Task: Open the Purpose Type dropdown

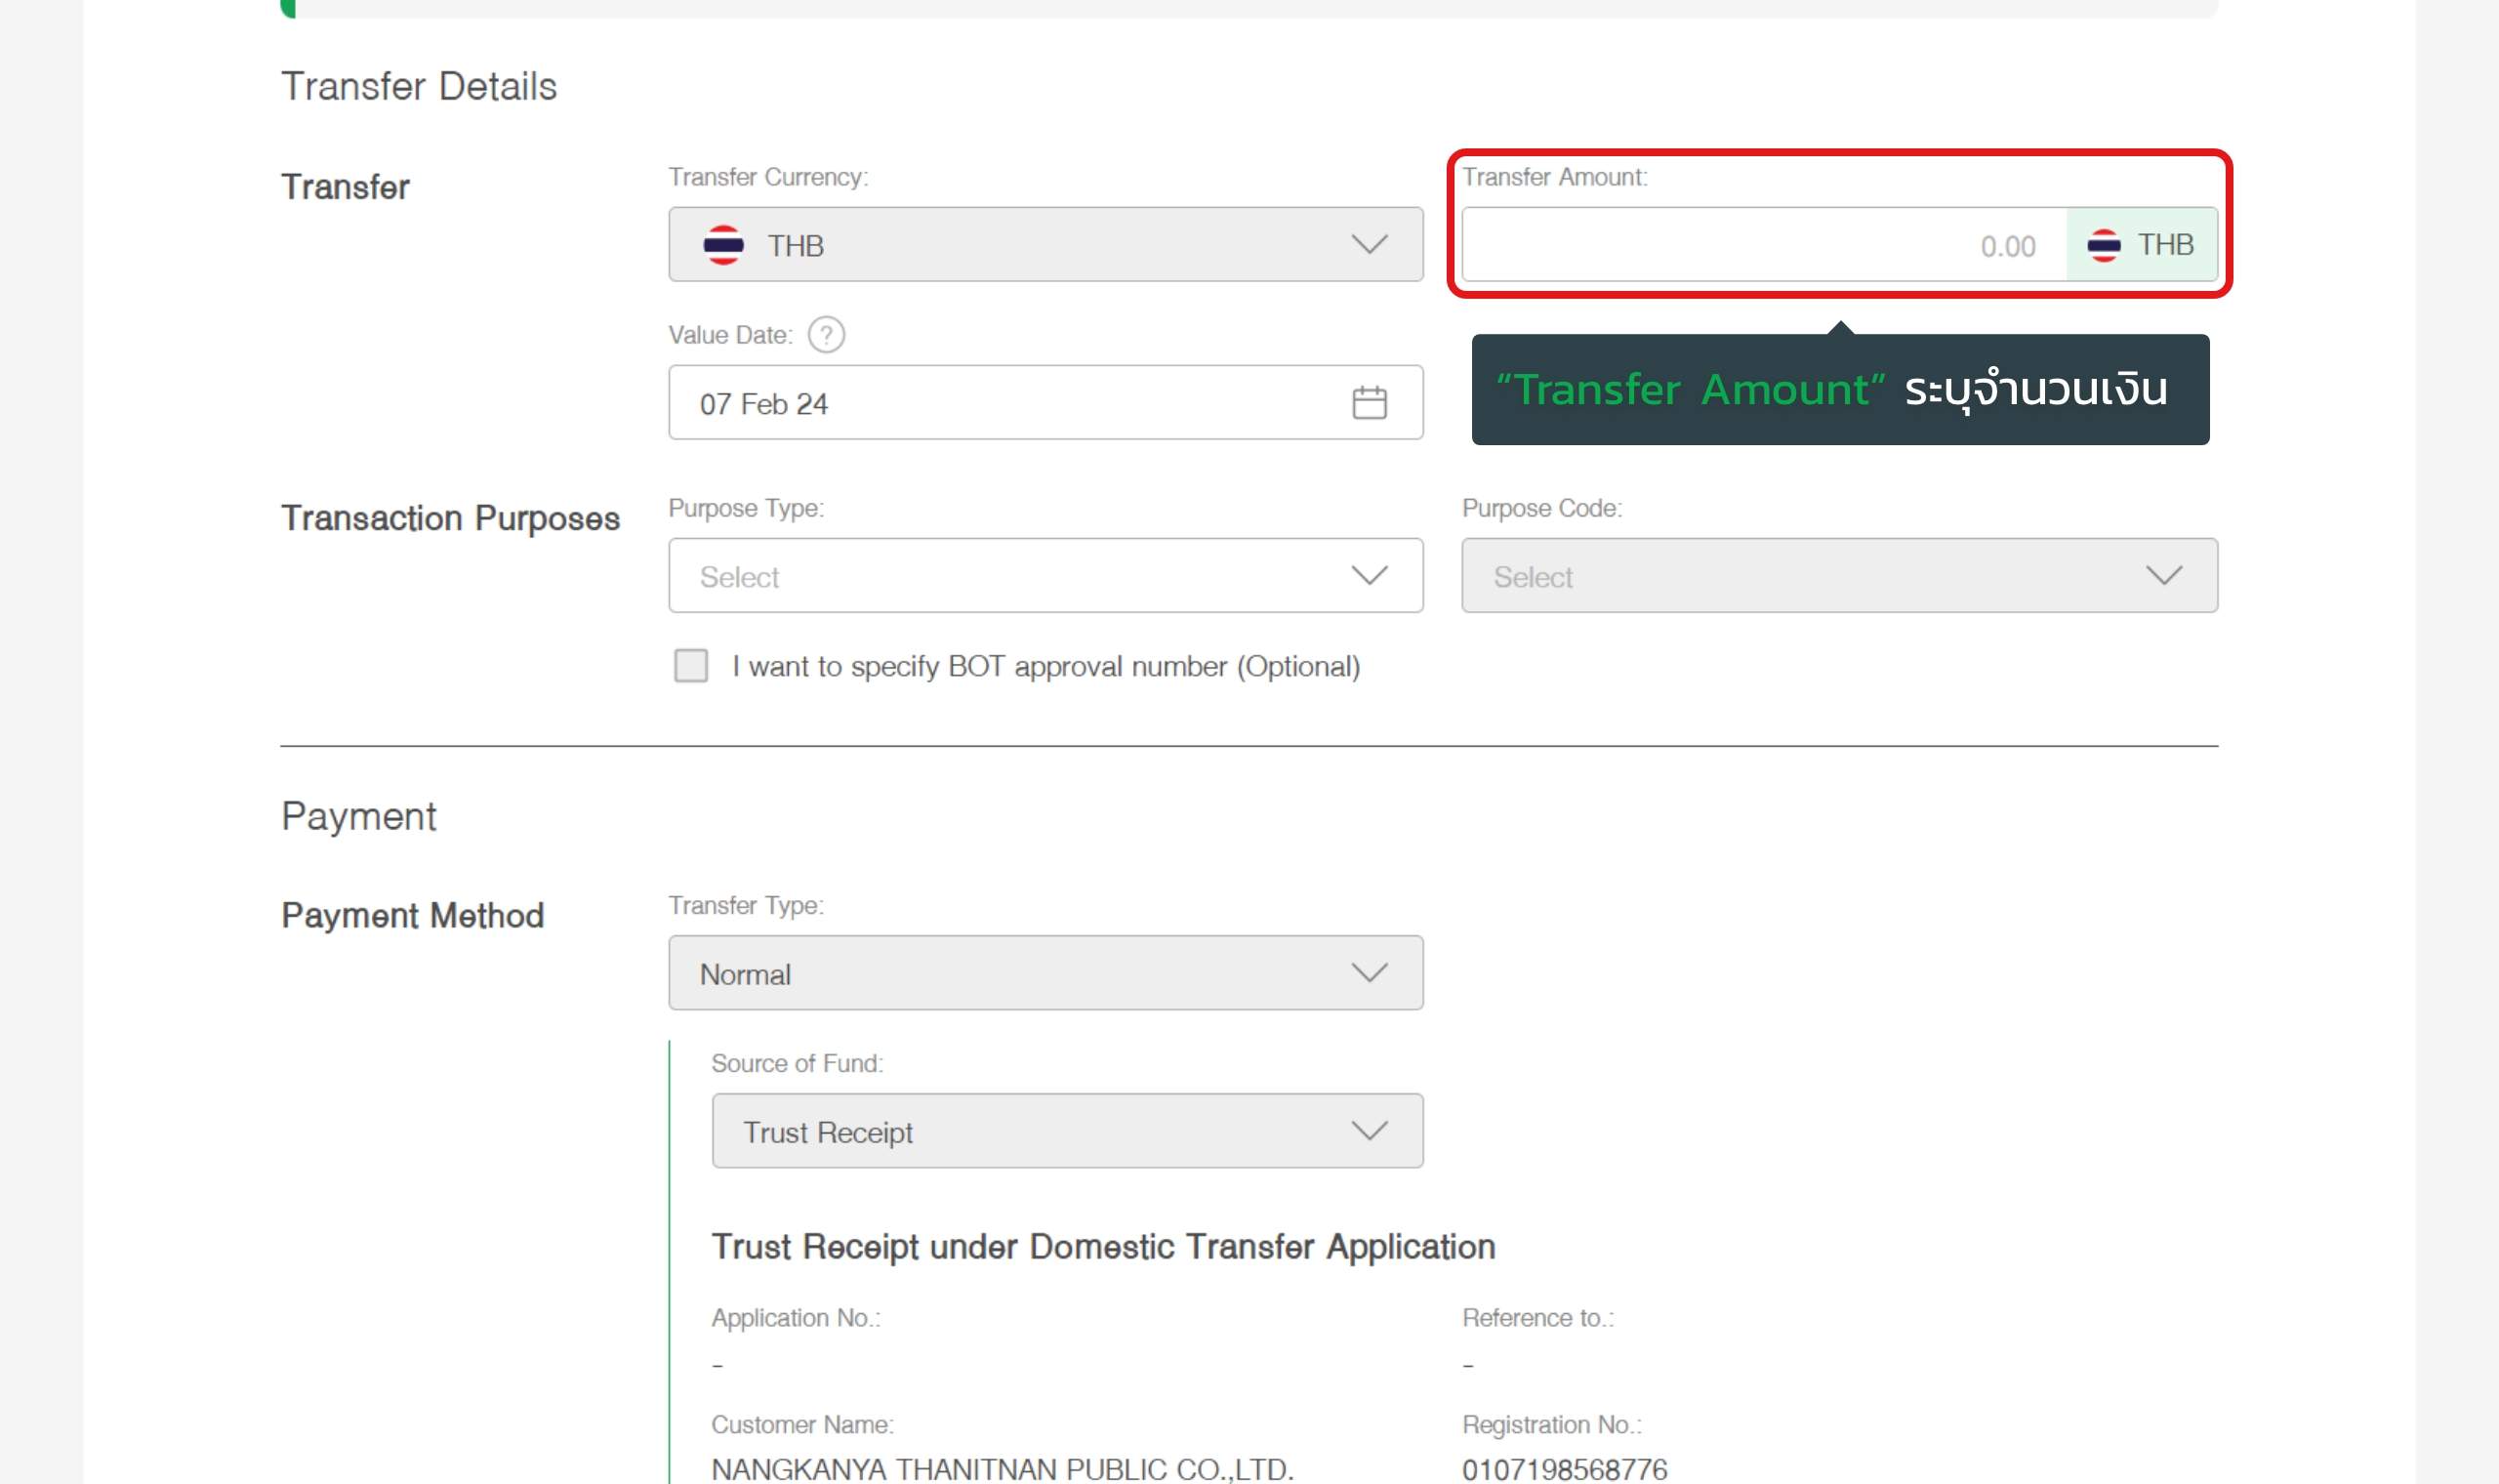Action: [1045, 576]
